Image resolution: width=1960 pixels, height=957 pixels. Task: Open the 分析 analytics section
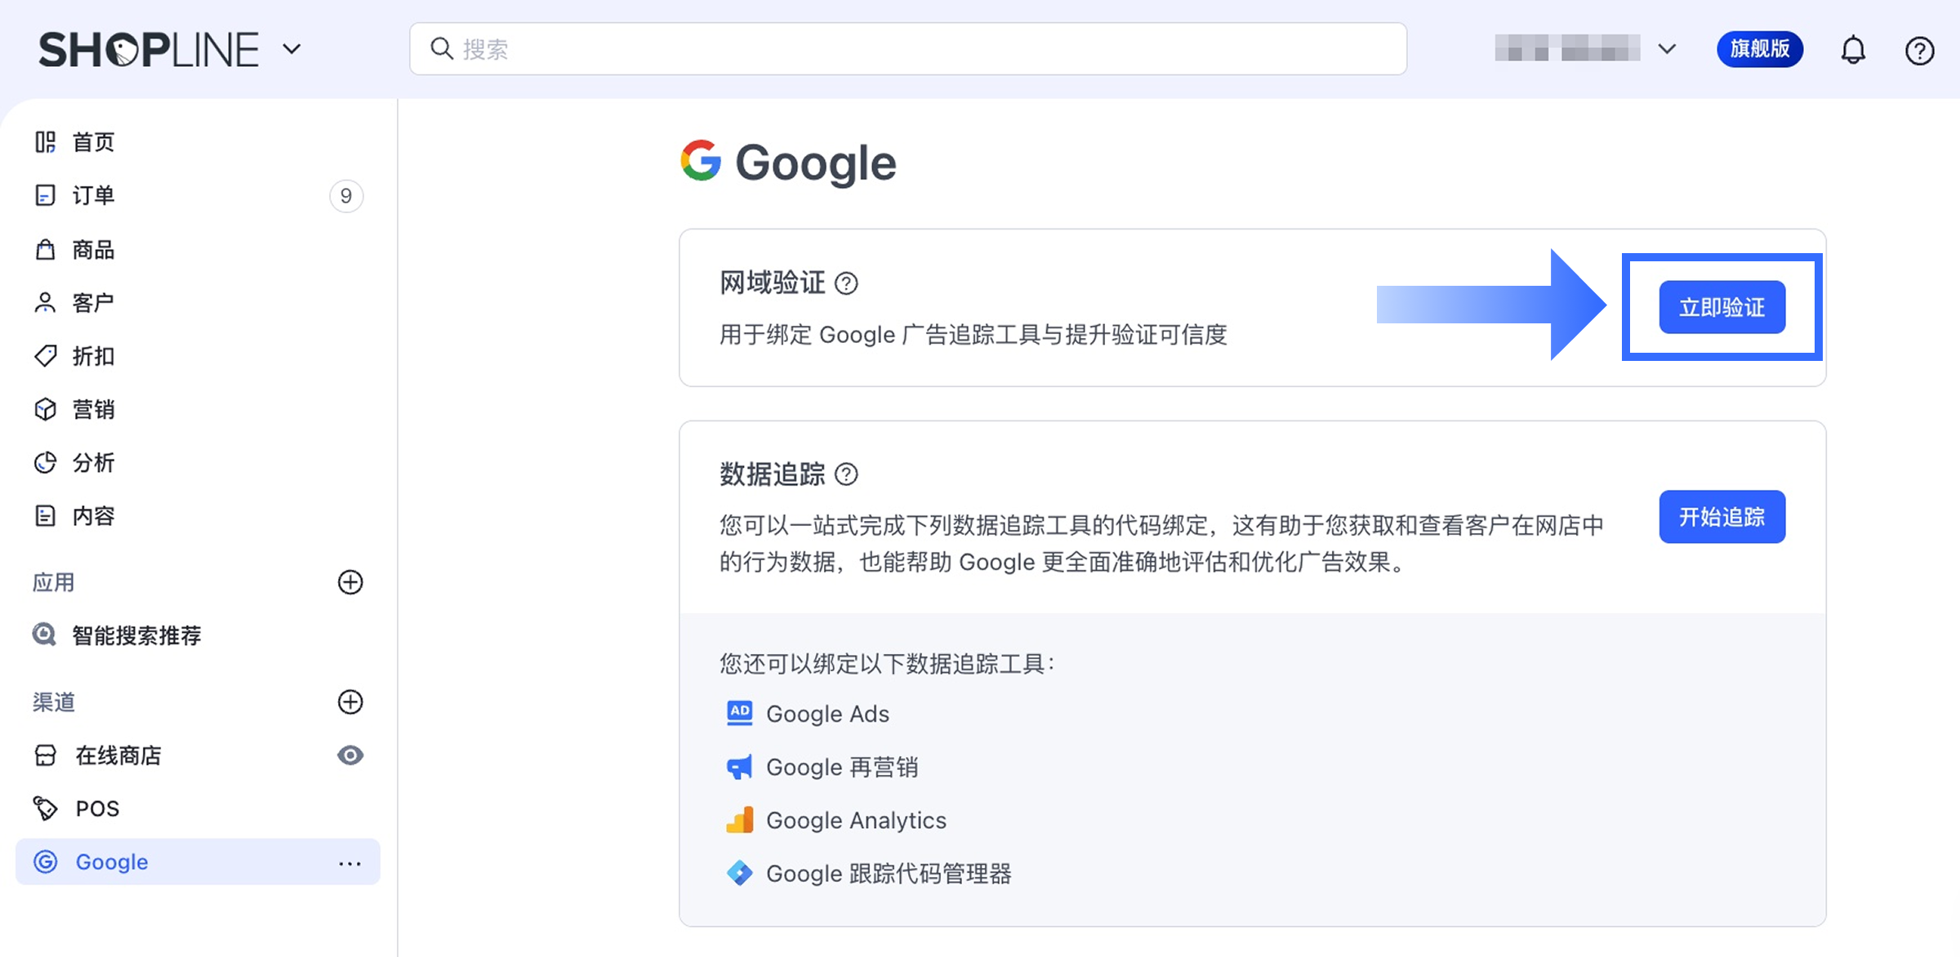(x=93, y=463)
